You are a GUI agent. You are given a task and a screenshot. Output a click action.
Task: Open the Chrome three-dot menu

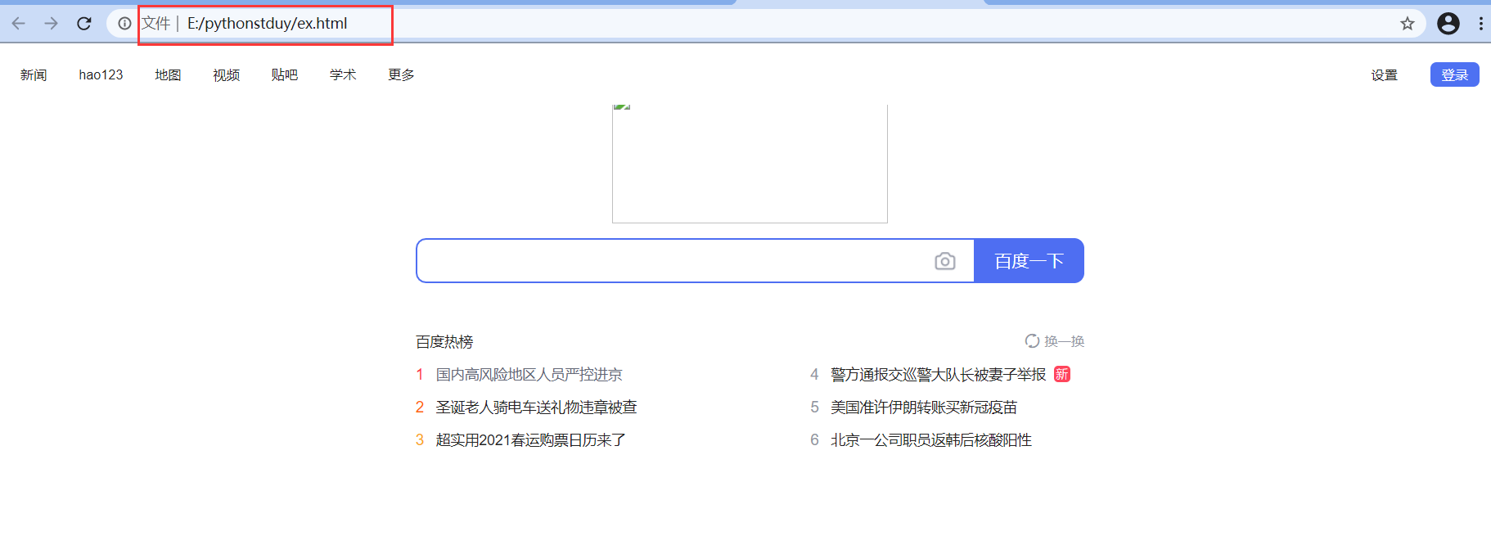point(1481,24)
